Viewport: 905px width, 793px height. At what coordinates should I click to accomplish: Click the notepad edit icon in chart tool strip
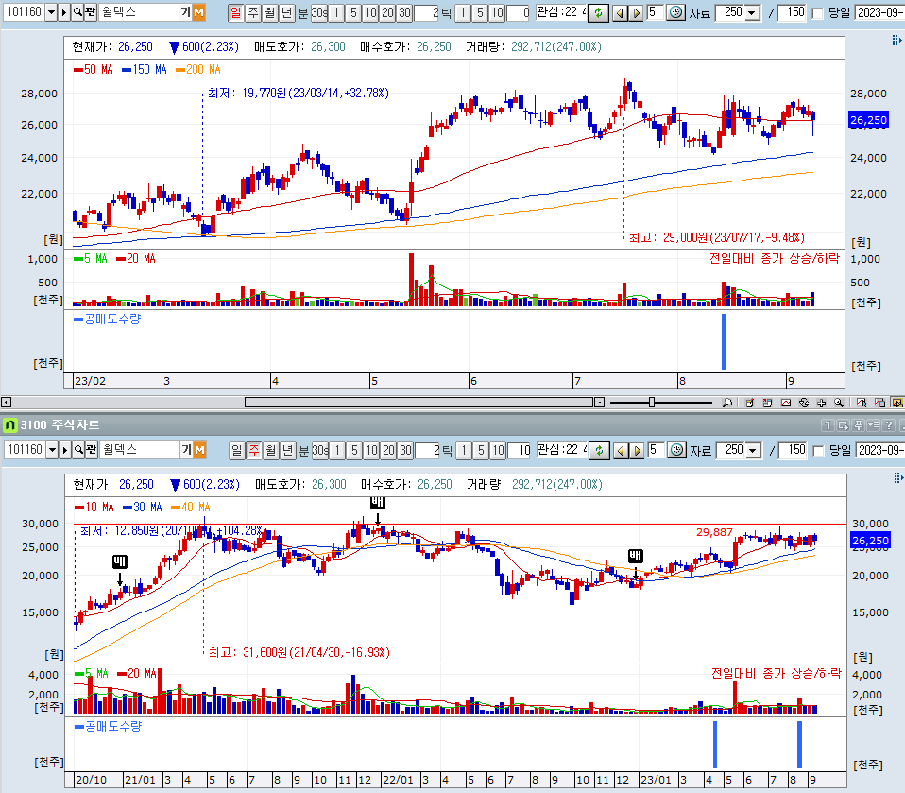[x=749, y=403]
